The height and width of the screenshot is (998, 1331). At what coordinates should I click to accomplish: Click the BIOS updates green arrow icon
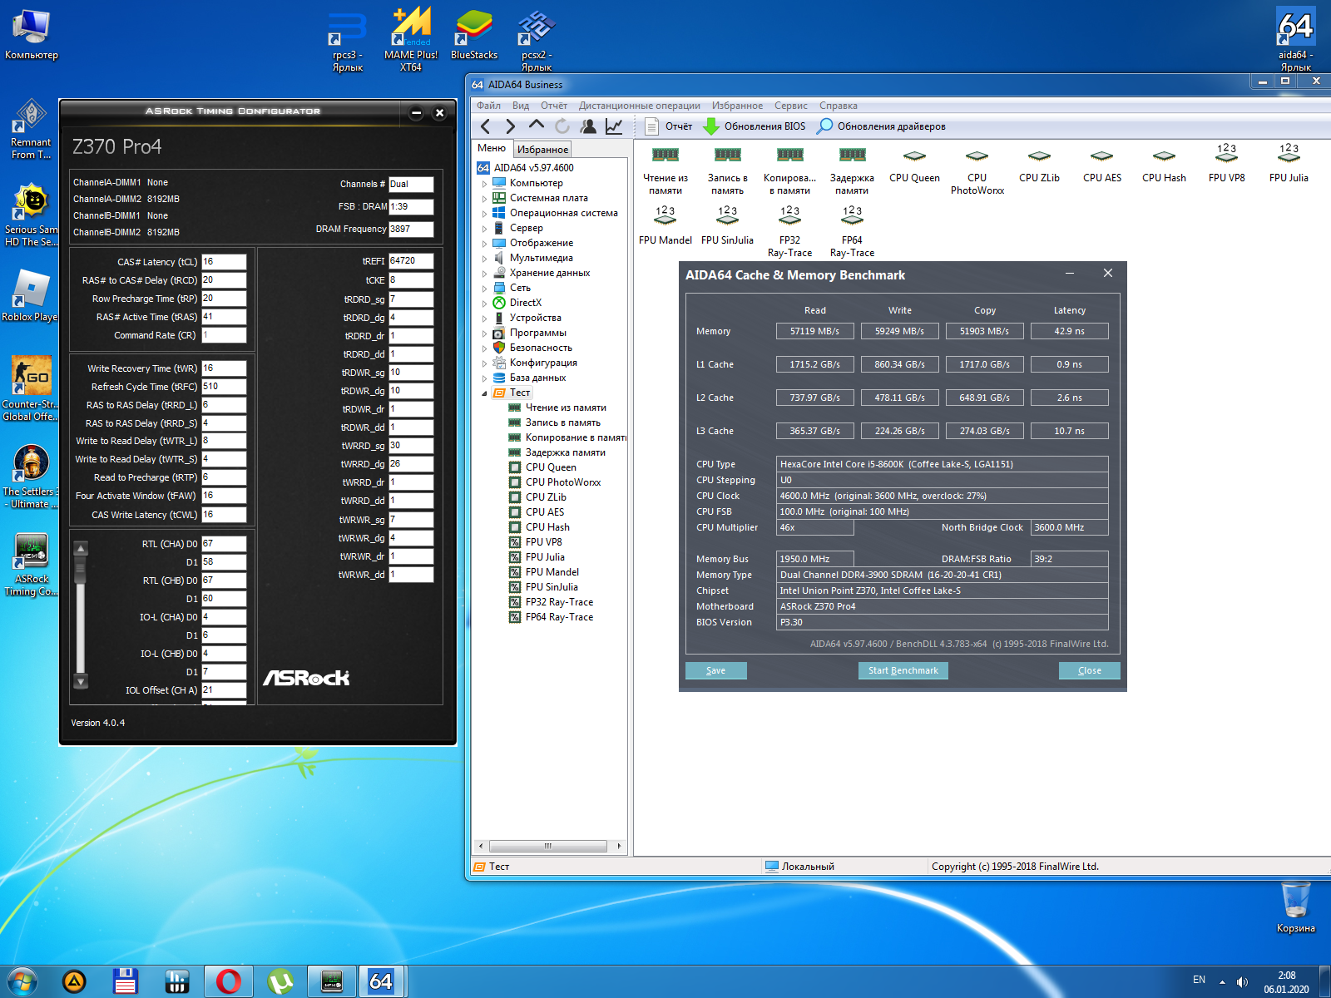[711, 126]
